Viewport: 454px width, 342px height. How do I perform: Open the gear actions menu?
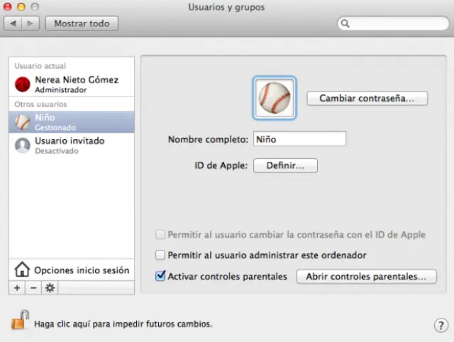[50, 287]
